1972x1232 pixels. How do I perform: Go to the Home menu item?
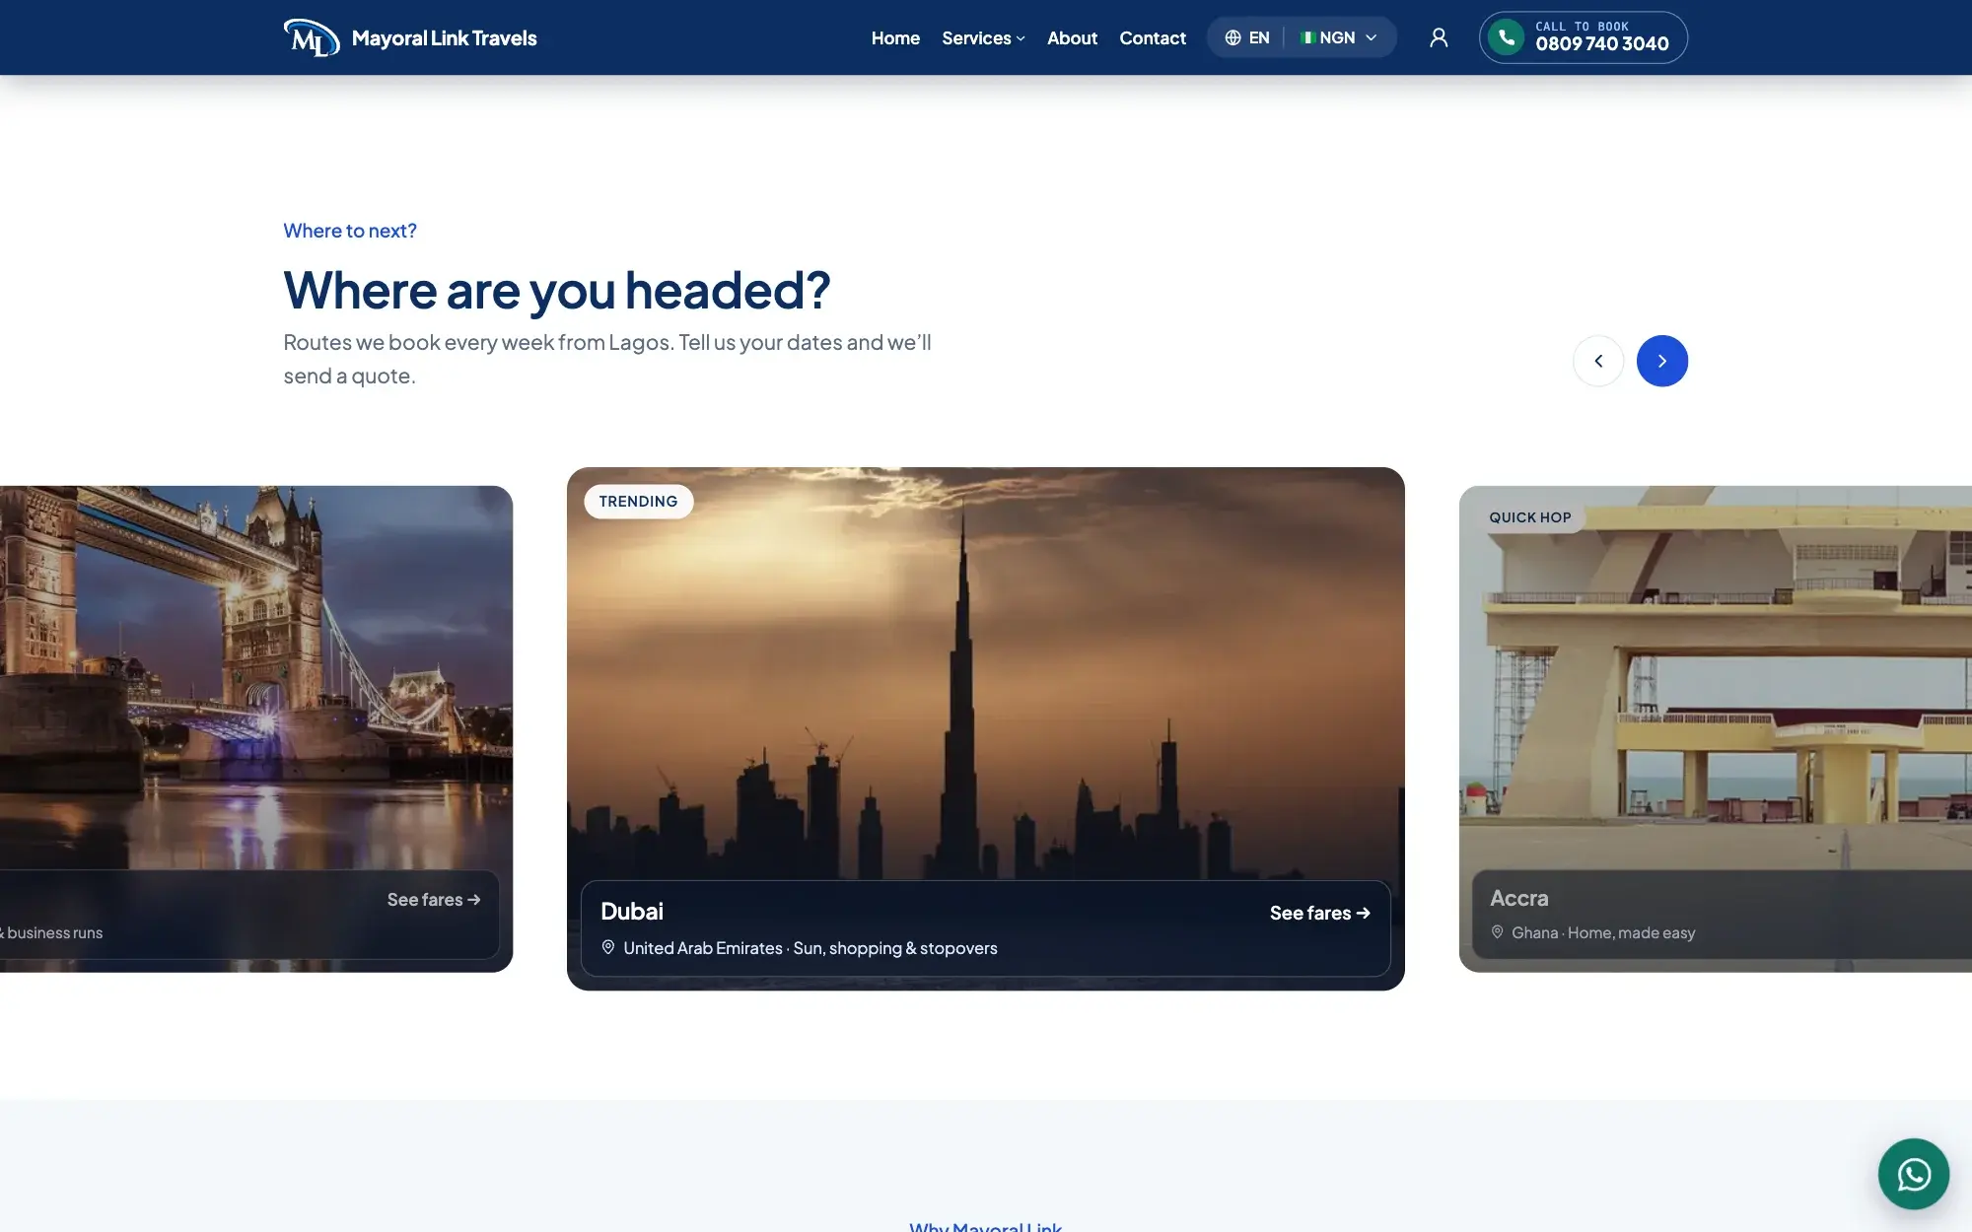895,38
